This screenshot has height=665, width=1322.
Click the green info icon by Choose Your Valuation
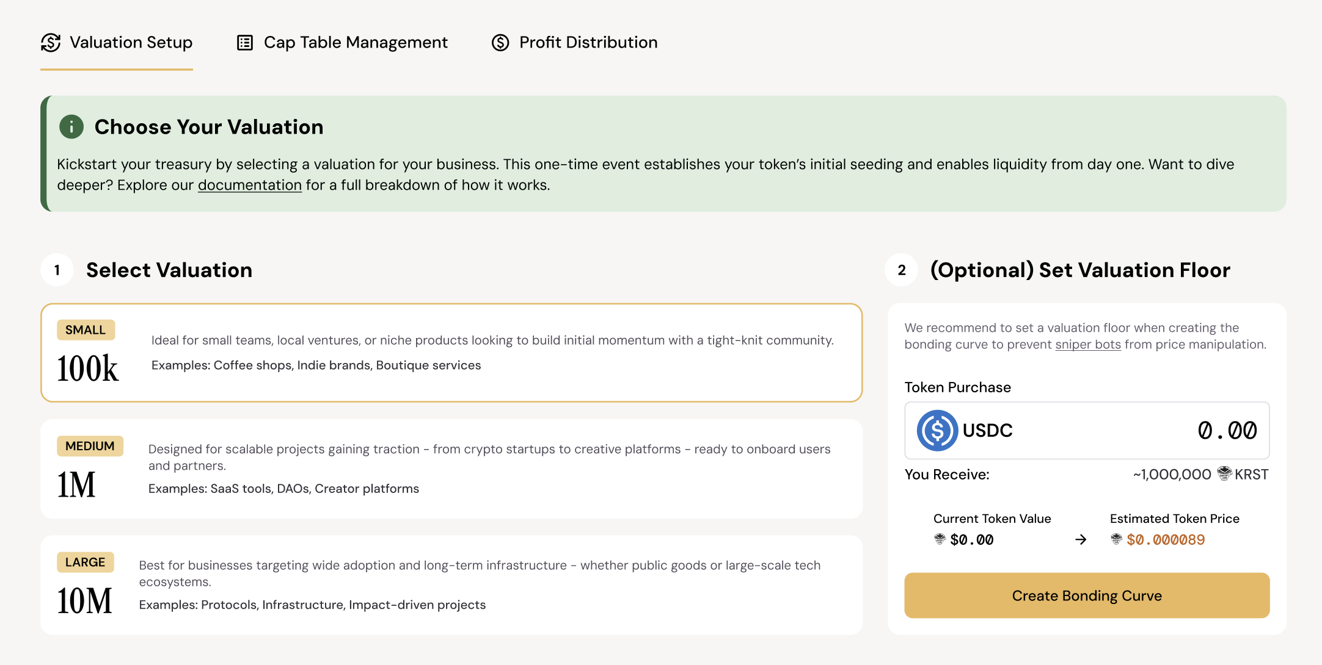point(71,127)
